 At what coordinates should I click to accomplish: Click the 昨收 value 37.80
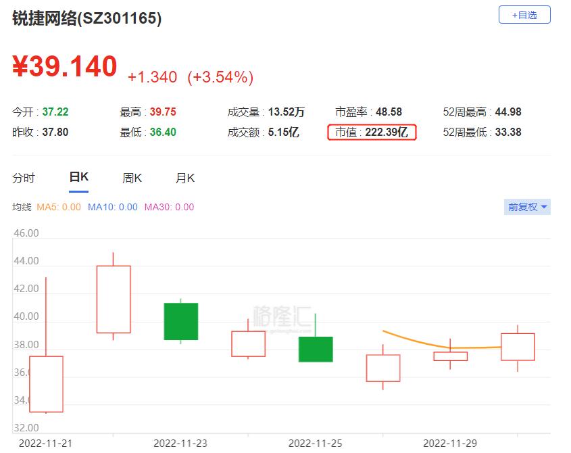[55, 133]
